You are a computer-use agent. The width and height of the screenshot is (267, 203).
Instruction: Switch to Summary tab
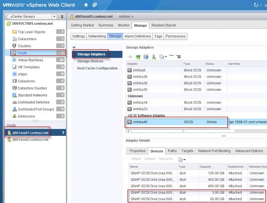click(x=106, y=25)
